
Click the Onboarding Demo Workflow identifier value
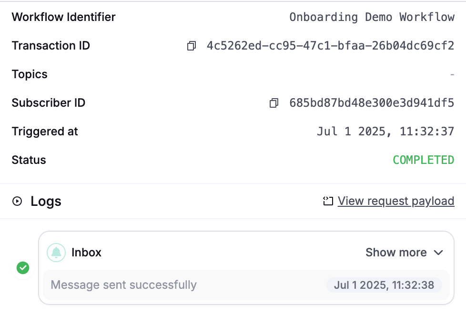click(372, 17)
